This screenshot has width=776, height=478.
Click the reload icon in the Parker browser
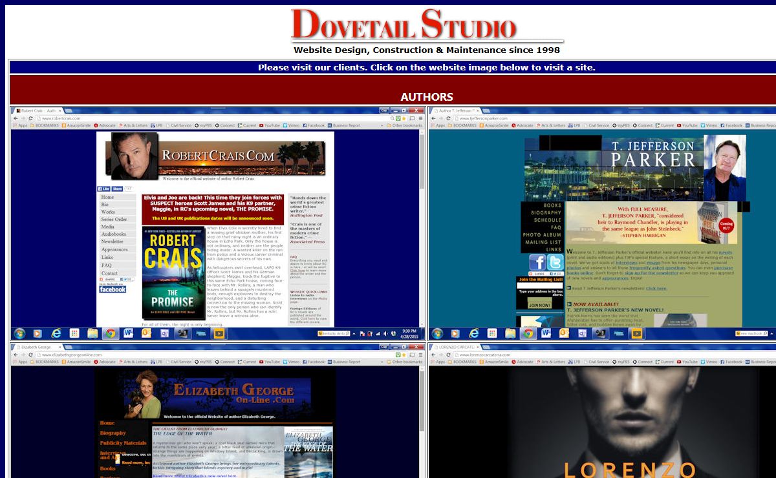pos(448,118)
